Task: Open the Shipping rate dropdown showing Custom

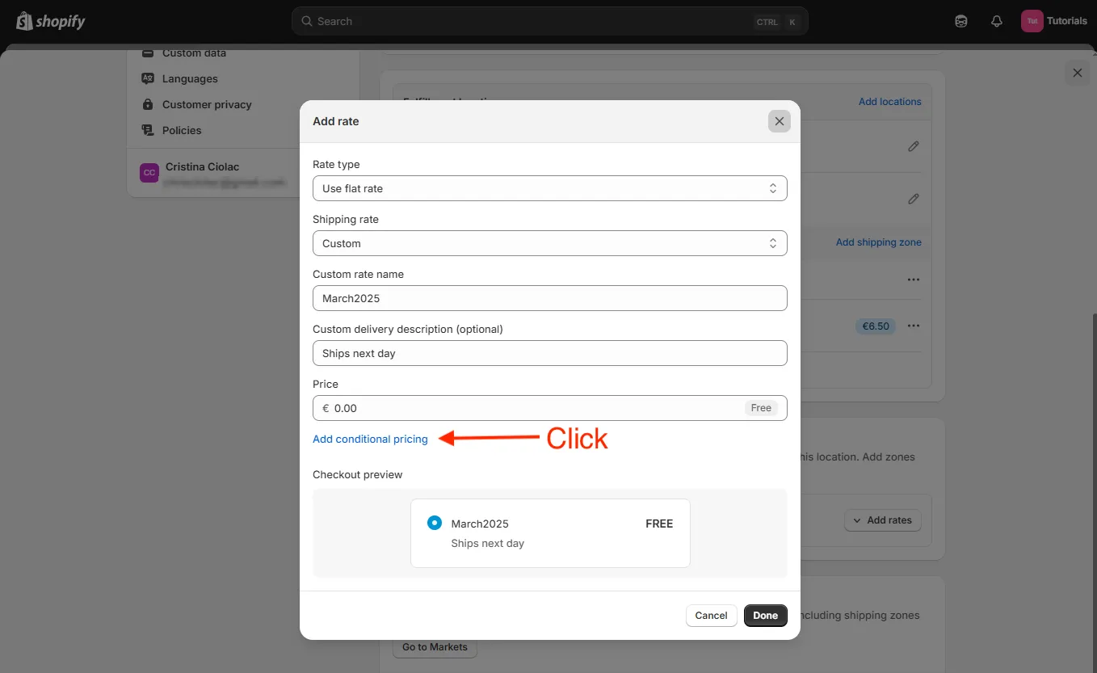Action: tap(549, 243)
